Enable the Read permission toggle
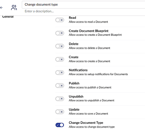Viewport: 145px width, 134px height. coord(60,20)
